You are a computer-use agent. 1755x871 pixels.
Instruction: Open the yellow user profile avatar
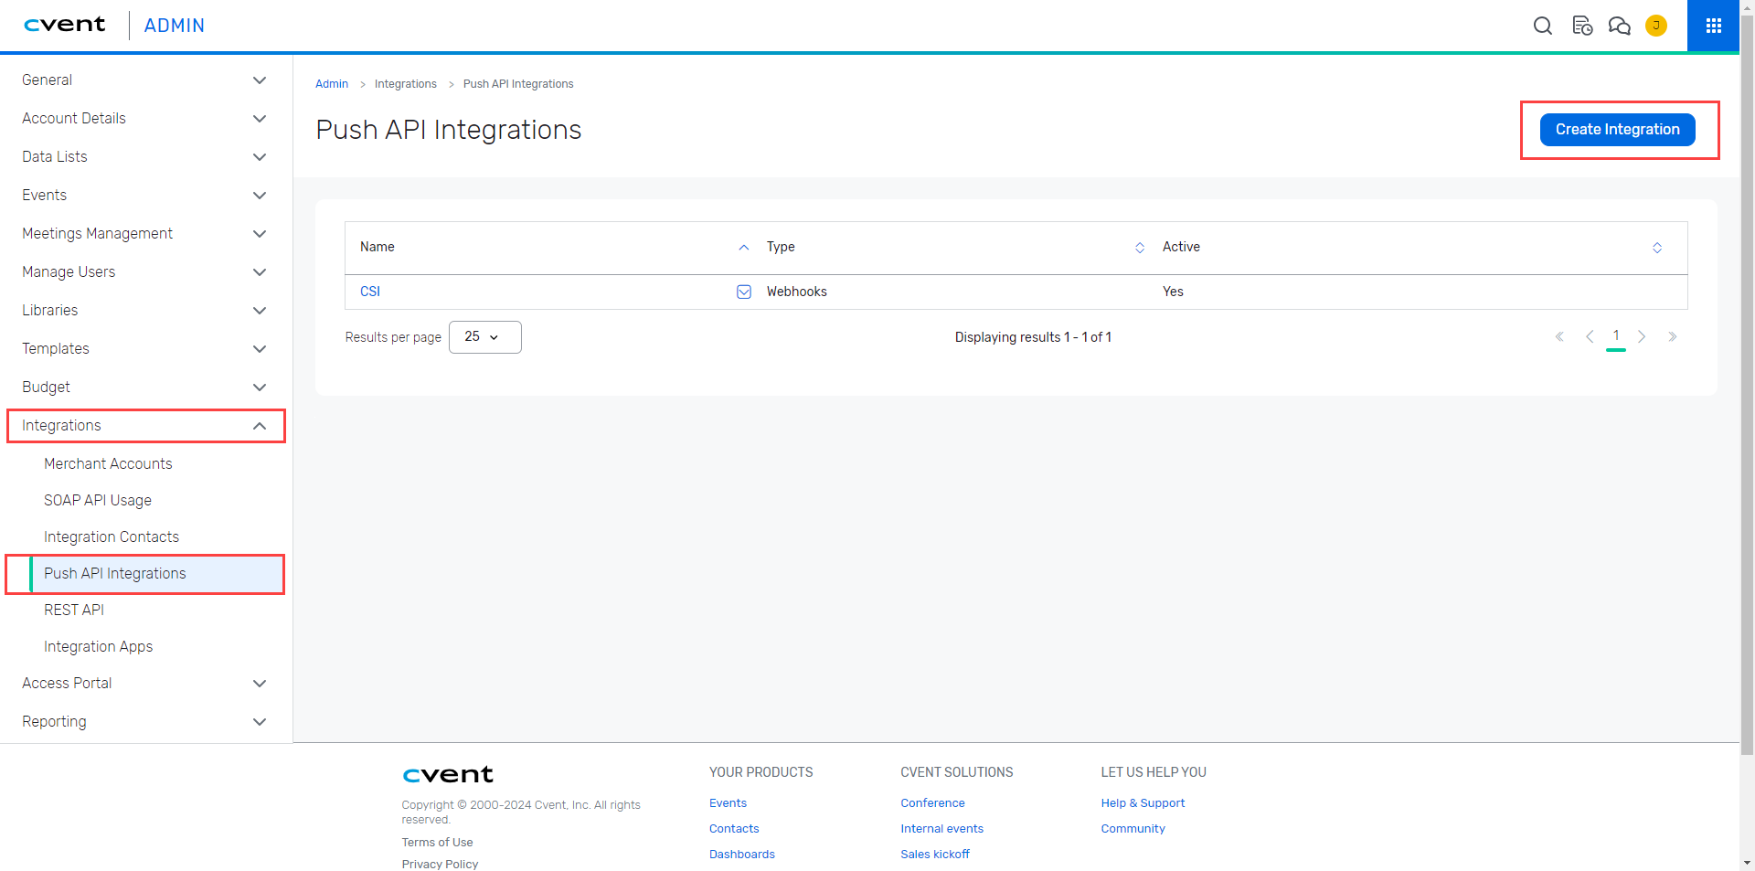(1655, 26)
